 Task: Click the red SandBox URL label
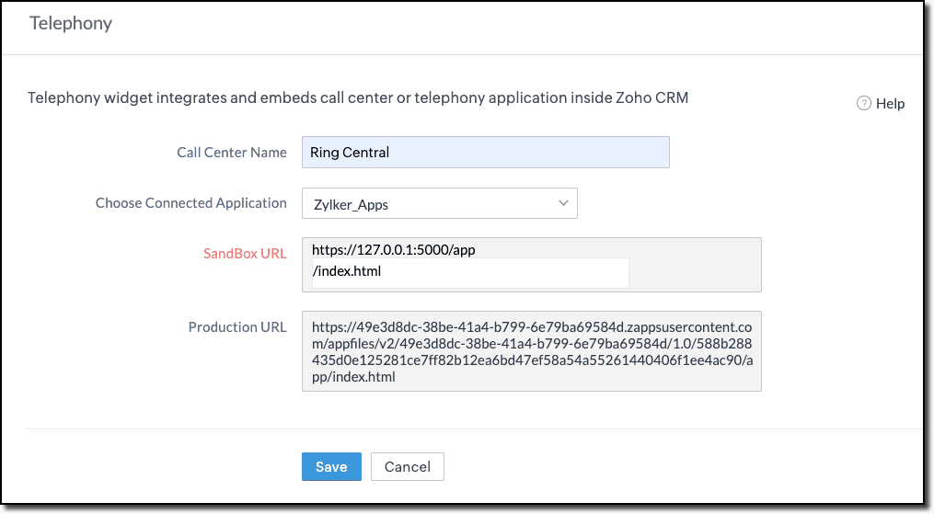pyautogui.click(x=245, y=254)
